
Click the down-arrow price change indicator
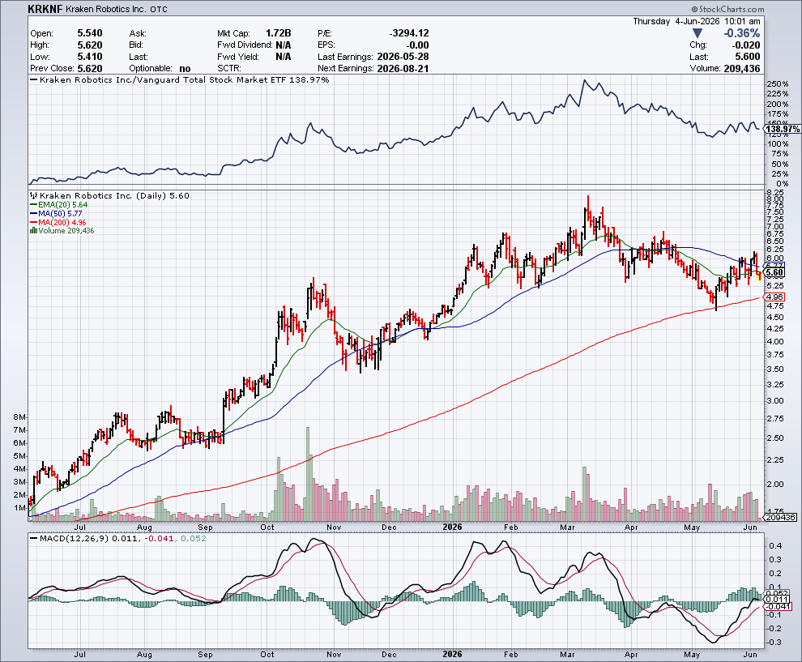(697, 33)
